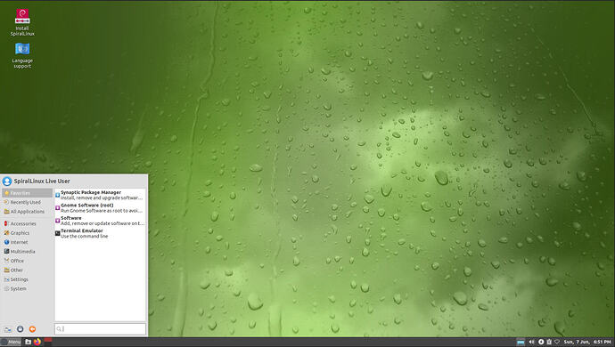This screenshot has height=347, width=615.
Task: Open the Accessories category
Action: click(27, 223)
